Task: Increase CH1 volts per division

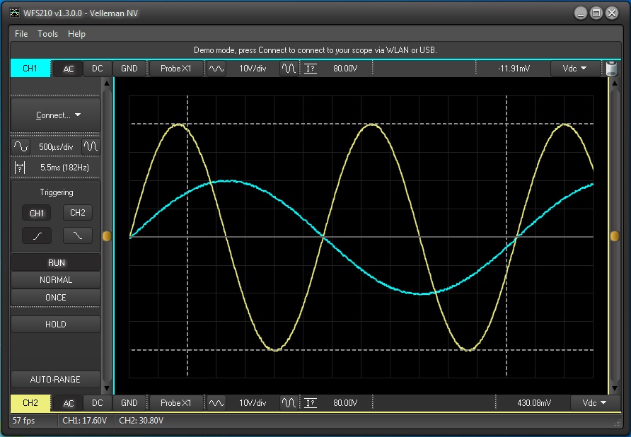Action: click(x=289, y=69)
